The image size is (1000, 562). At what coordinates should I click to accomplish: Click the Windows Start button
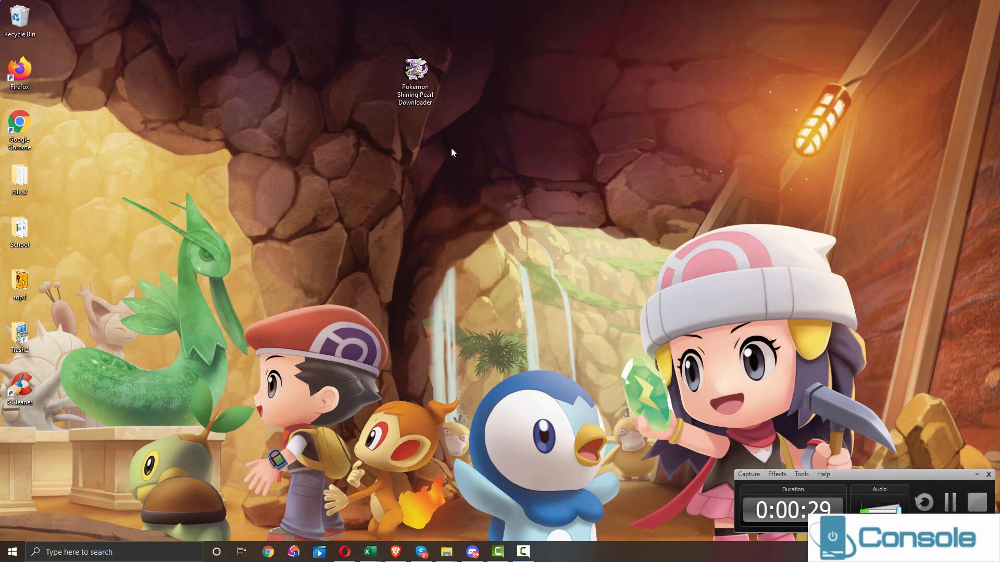[x=12, y=552]
